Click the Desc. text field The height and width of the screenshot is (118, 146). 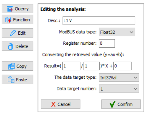click(x=99, y=21)
